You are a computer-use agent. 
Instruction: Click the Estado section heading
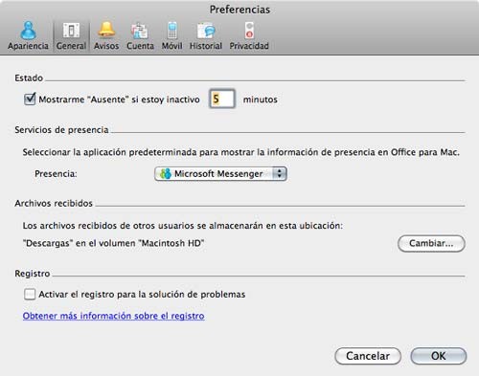pyautogui.click(x=29, y=77)
